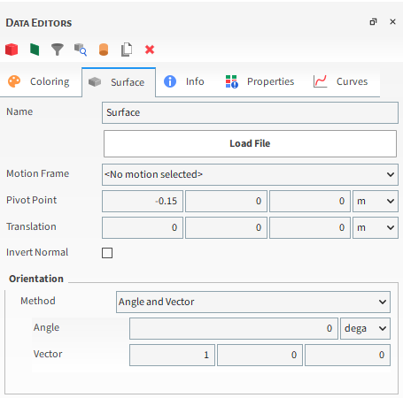
Task: Click Vector Z value field
Action: coord(347,355)
